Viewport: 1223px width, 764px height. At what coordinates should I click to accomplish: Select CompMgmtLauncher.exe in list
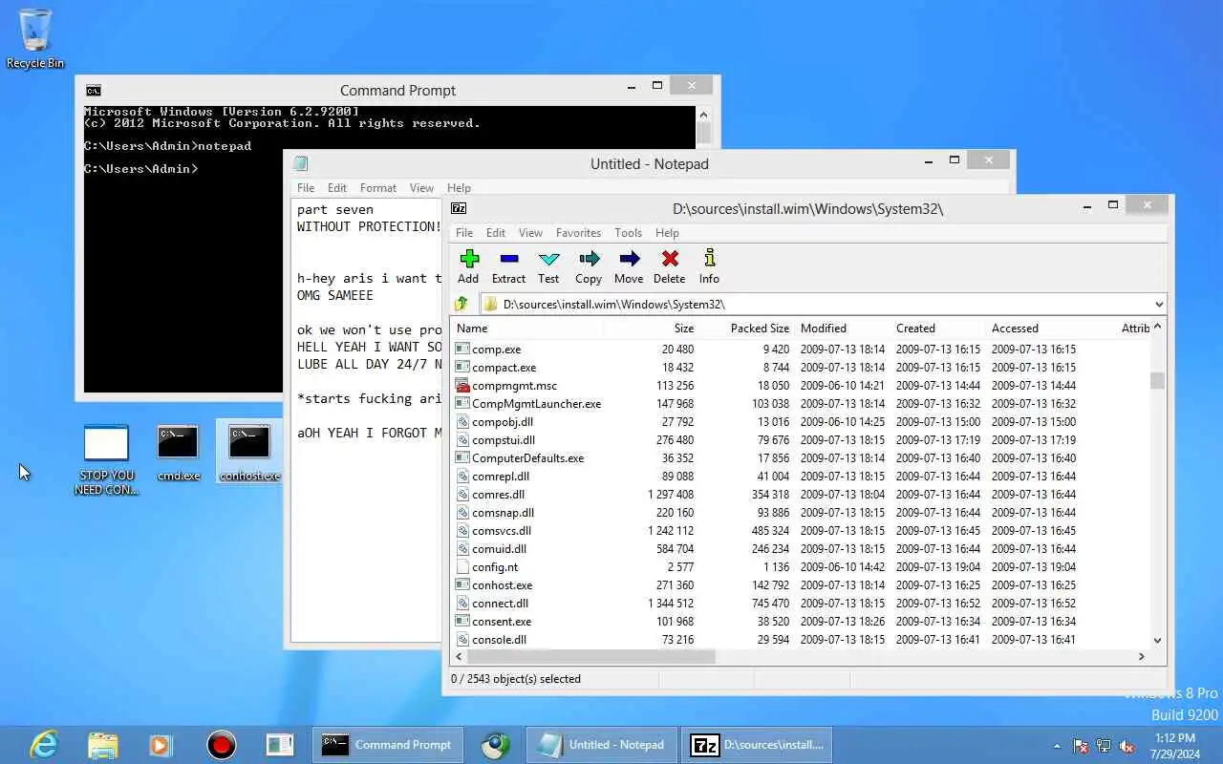pyautogui.click(x=536, y=404)
